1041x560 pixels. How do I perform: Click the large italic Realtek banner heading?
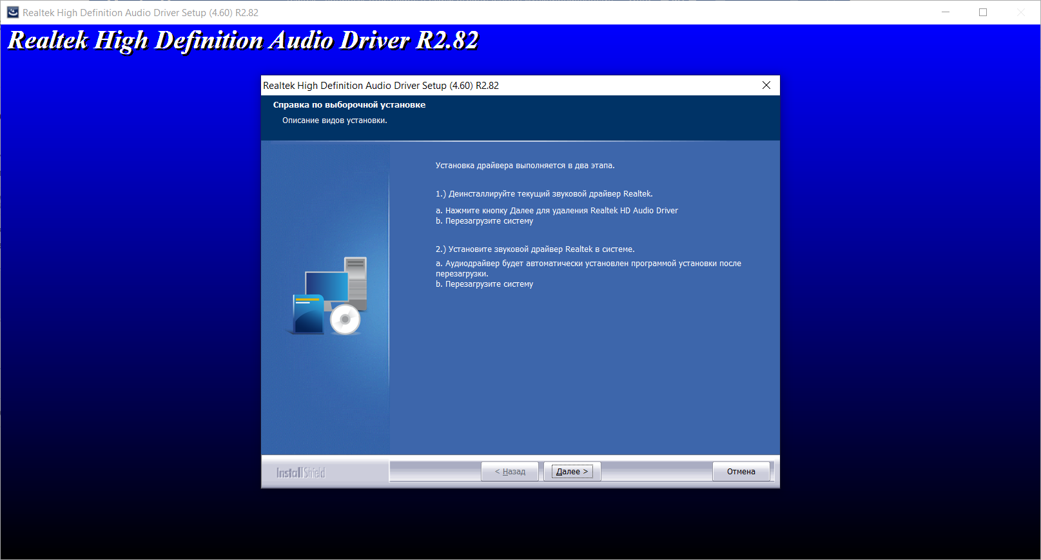[x=243, y=41]
